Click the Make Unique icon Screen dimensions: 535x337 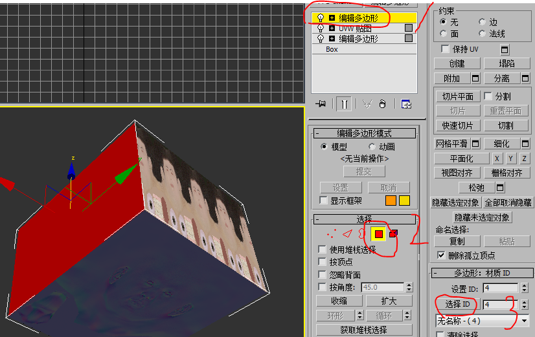point(367,104)
